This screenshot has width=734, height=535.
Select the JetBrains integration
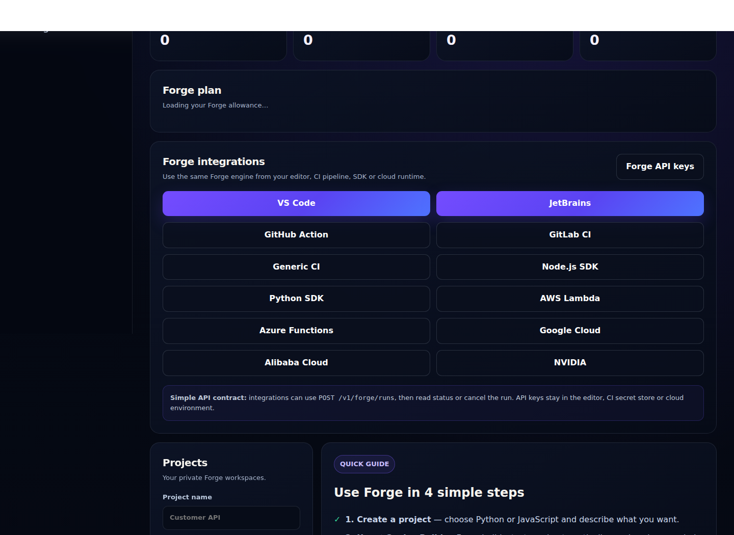pyautogui.click(x=570, y=203)
